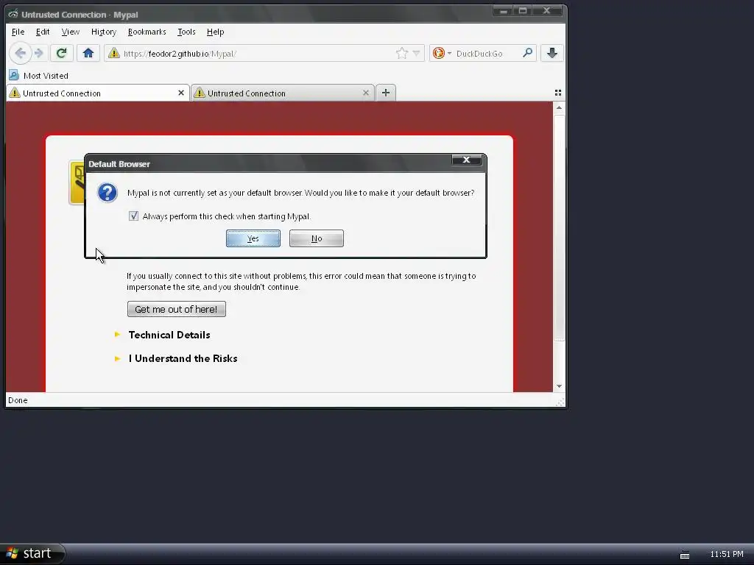
Task: Open the File menu
Action: coord(18,32)
